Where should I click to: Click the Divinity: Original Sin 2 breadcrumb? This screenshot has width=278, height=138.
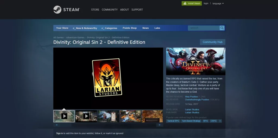pyautogui.click(x=108, y=37)
